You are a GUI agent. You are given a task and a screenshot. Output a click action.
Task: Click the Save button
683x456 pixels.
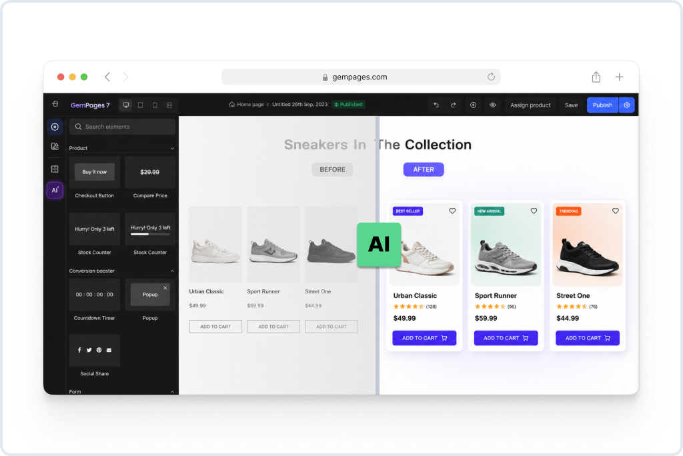click(571, 105)
